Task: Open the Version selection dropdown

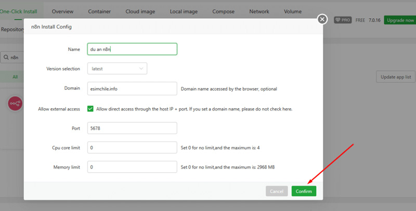Action: [117, 68]
